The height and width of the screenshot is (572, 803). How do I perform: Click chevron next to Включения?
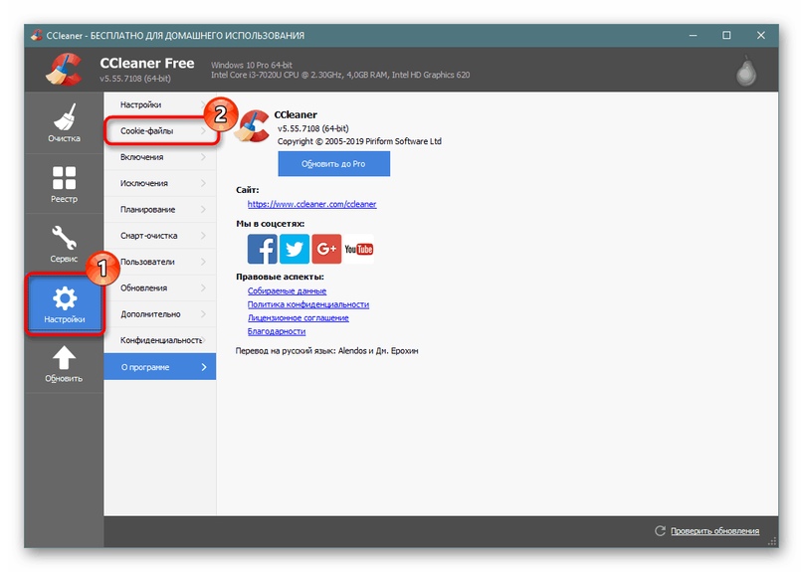click(203, 157)
